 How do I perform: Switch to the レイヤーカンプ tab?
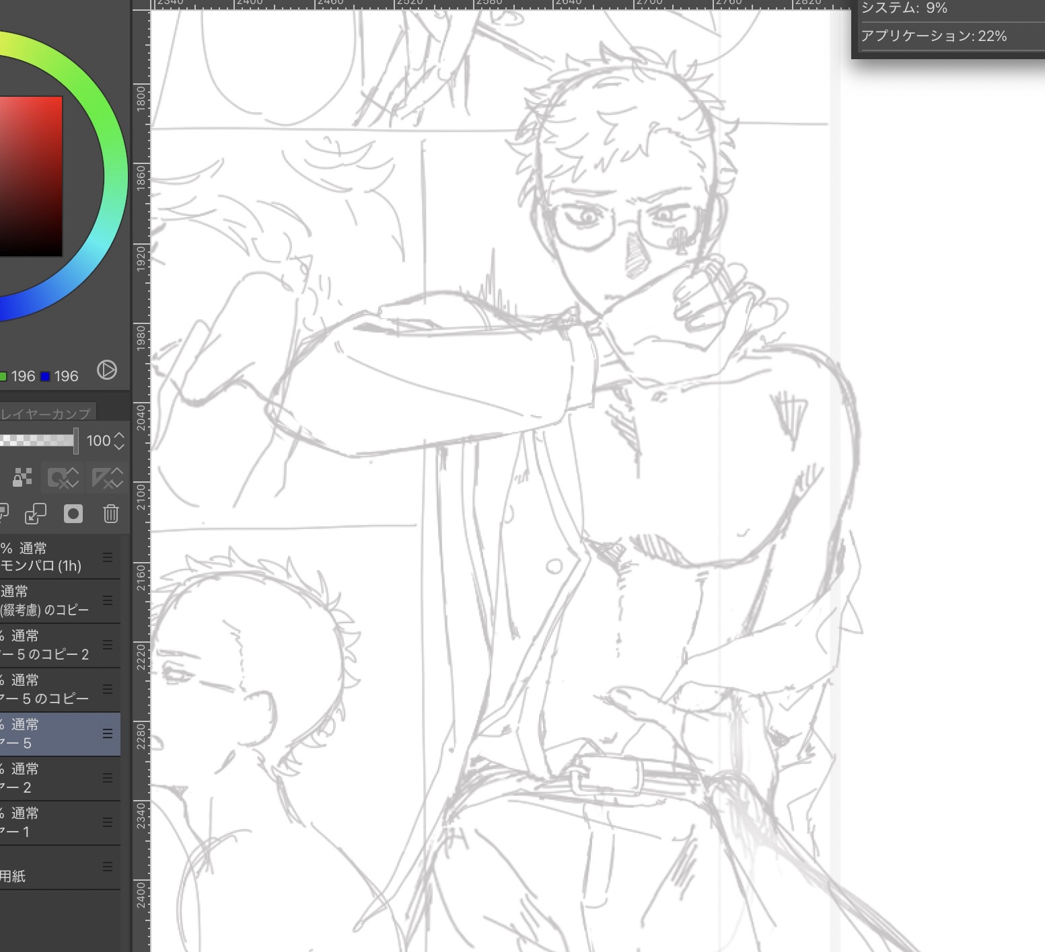[x=46, y=413]
